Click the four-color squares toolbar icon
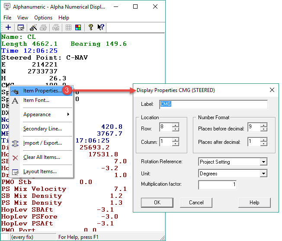 78,28
